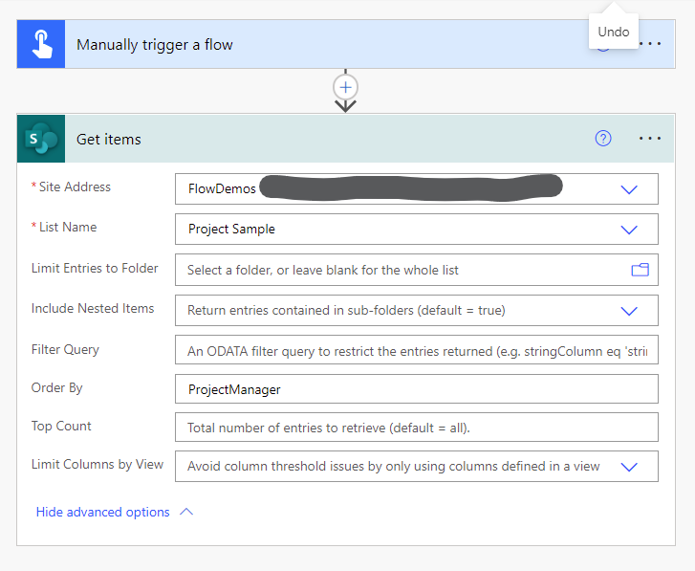Screen dimensions: 695x571
Task: Click the manual trigger hand icon
Action: click(41, 45)
